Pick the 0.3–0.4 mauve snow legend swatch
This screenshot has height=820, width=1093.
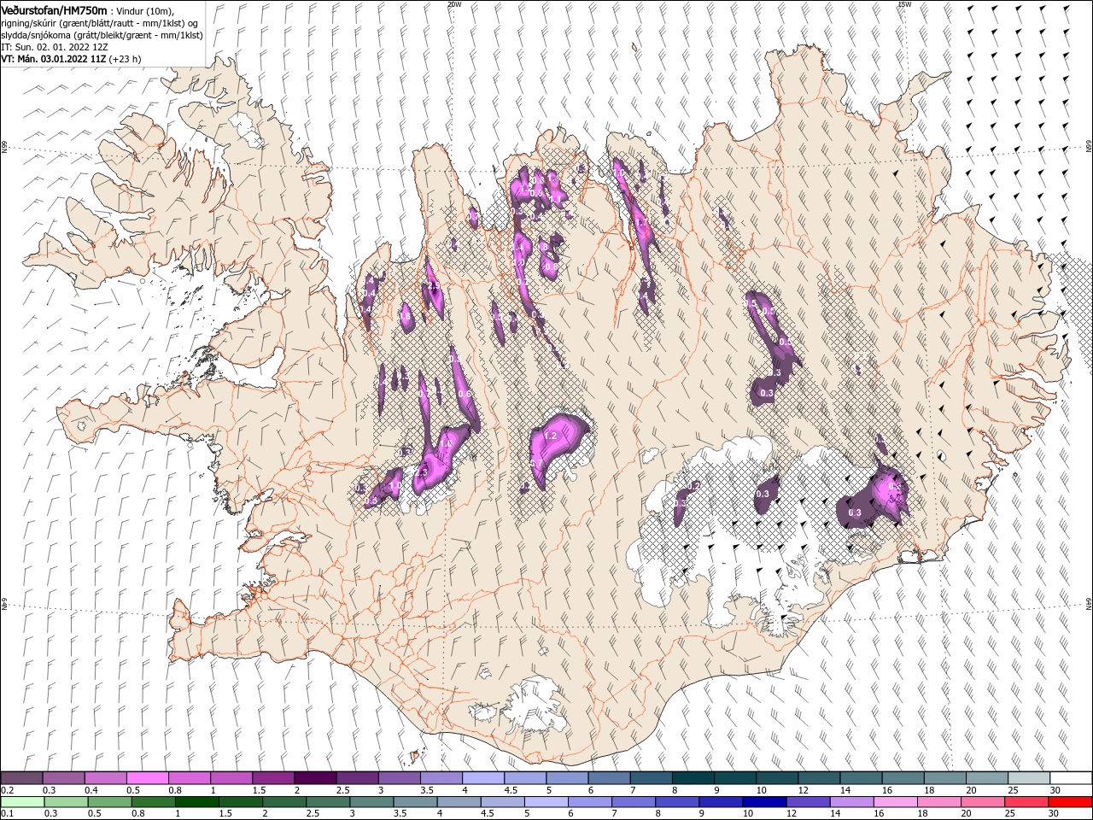(64, 778)
